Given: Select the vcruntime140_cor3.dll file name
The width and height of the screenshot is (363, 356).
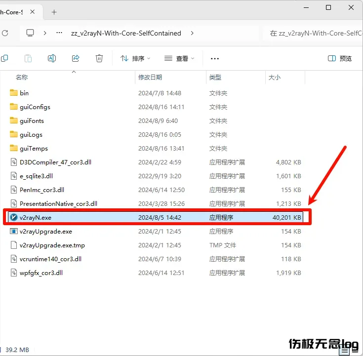Looking at the screenshot, I should [50, 259].
